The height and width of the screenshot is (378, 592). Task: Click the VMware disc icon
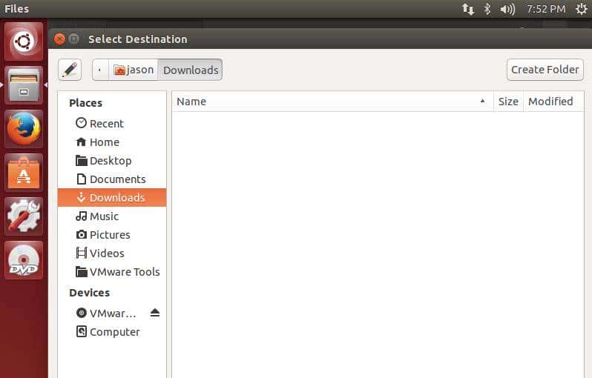(x=81, y=313)
